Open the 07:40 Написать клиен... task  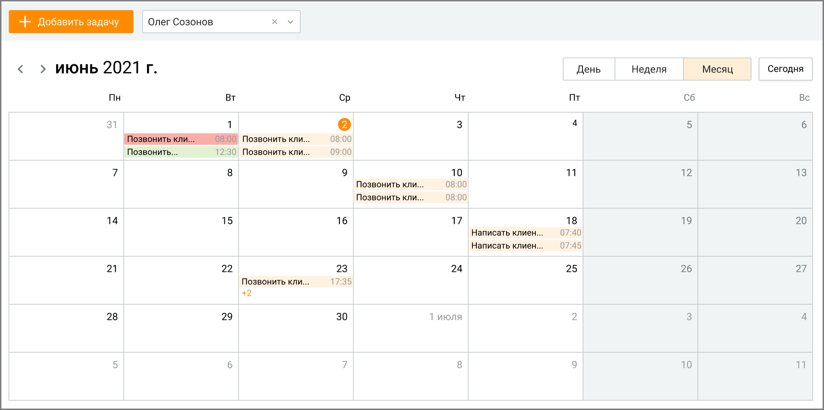coord(526,233)
